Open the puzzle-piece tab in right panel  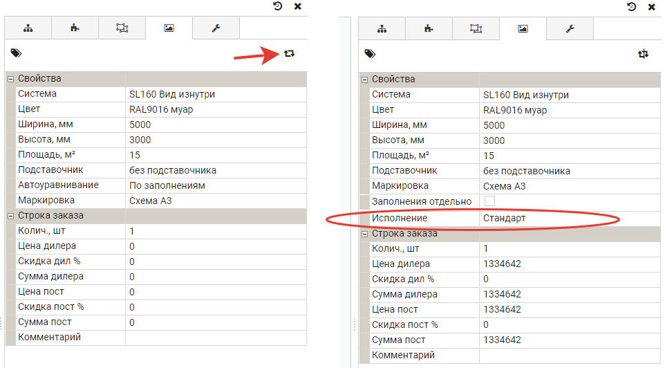429,29
